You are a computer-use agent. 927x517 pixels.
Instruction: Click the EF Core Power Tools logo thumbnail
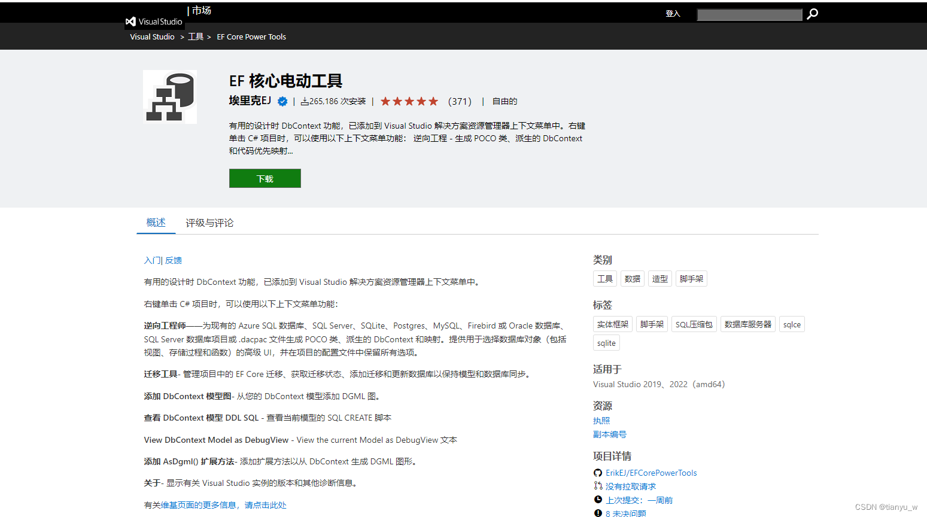(169, 96)
